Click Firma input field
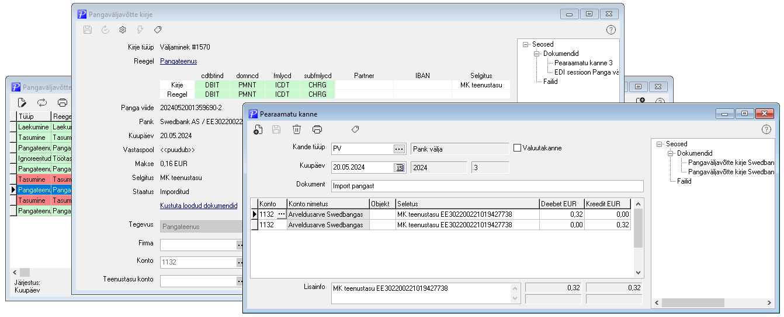The height and width of the screenshot is (317, 784). pos(198,245)
